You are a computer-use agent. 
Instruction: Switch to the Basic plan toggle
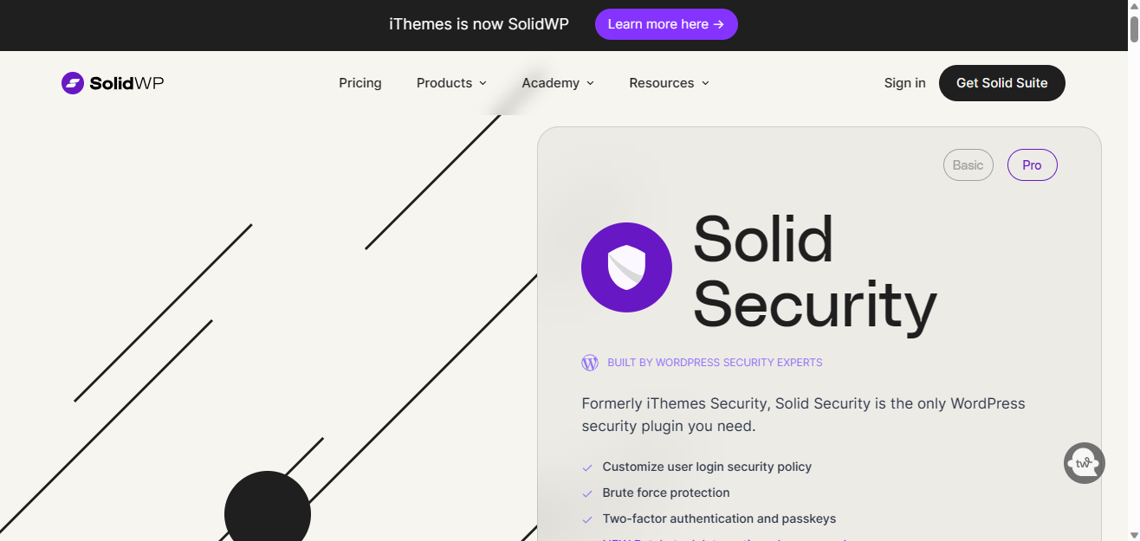coord(968,165)
